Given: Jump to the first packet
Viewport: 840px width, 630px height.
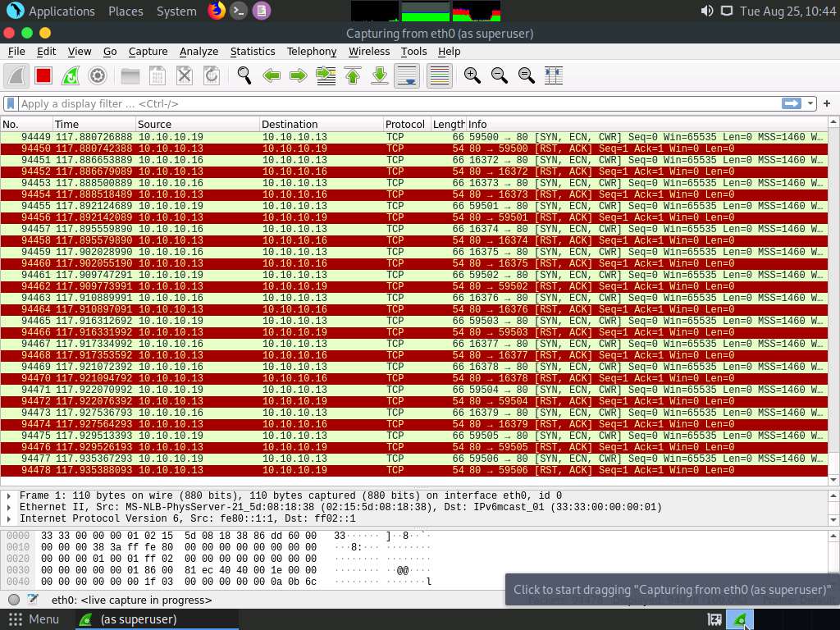Looking at the screenshot, I should point(353,75).
